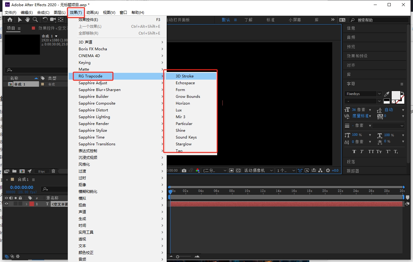The height and width of the screenshot is (262, 413).
Task: Click the Superscript button
Action: [x=388, y=152]
